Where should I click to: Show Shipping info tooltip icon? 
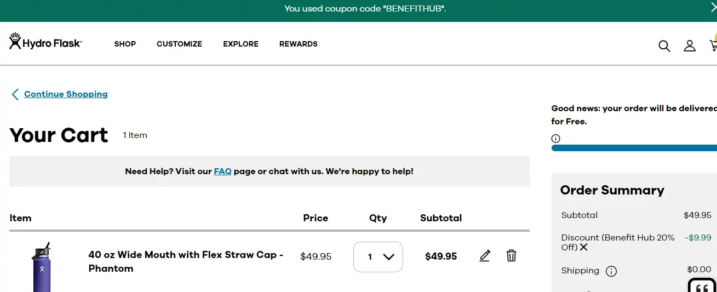click(611, 271)
